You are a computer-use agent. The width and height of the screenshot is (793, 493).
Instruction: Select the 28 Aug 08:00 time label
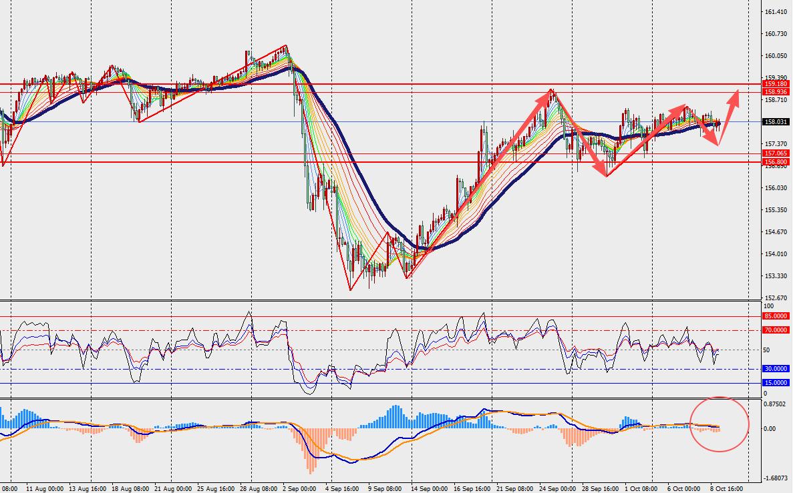pos(259,489)
